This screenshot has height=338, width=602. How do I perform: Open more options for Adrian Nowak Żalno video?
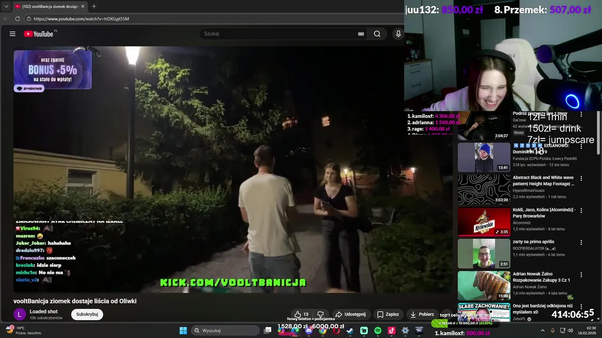[x=581, y=275]
